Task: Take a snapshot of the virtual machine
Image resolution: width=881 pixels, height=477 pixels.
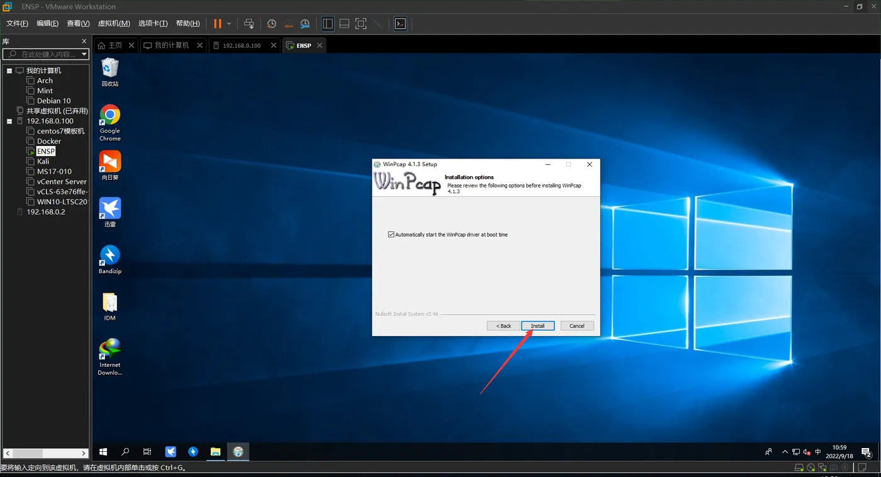Action: (272, 23)
